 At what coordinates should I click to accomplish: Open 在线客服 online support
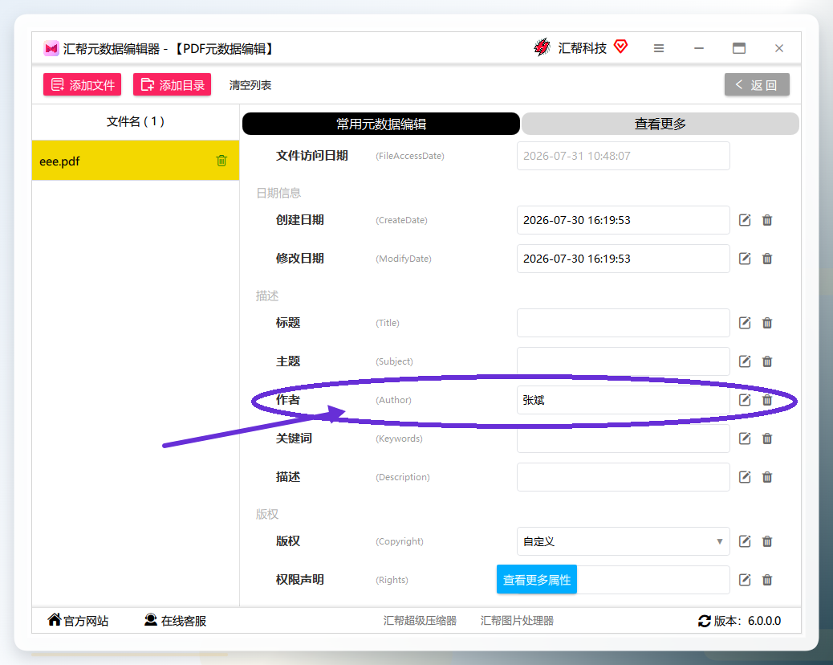pyautogui.click(x=175, y=620)
